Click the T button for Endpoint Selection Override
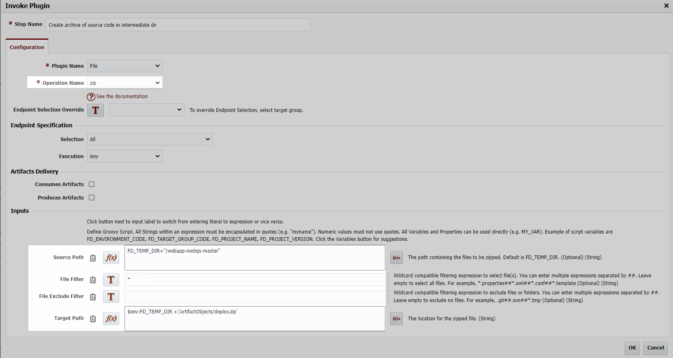 pyautogui.click(x=96, y=110)
